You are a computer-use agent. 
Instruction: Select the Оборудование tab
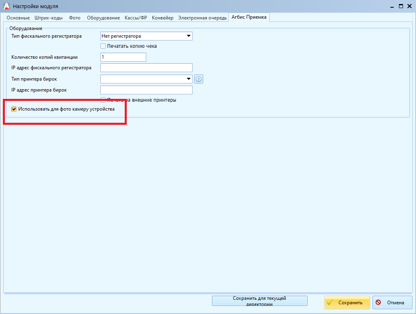pyautogui.click(x=104, y=18)
